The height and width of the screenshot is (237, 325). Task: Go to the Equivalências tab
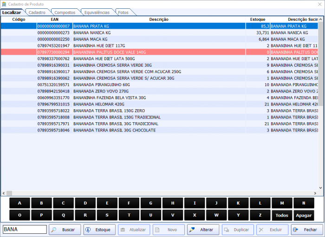pyautogui.click(x=97, y=12)
